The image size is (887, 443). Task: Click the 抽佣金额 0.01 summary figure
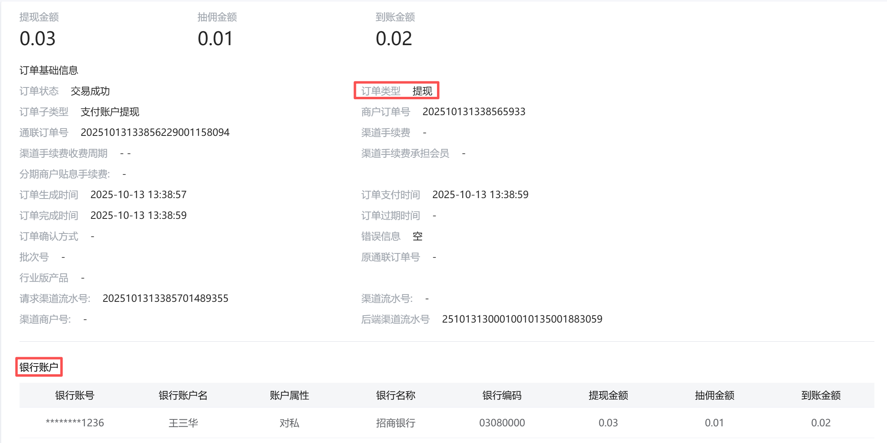pyautogui.click(x=215, y=39)
